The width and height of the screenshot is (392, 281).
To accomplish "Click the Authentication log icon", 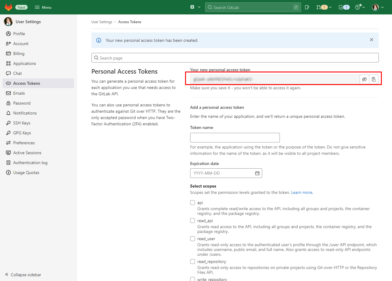I will pos(8,163).
